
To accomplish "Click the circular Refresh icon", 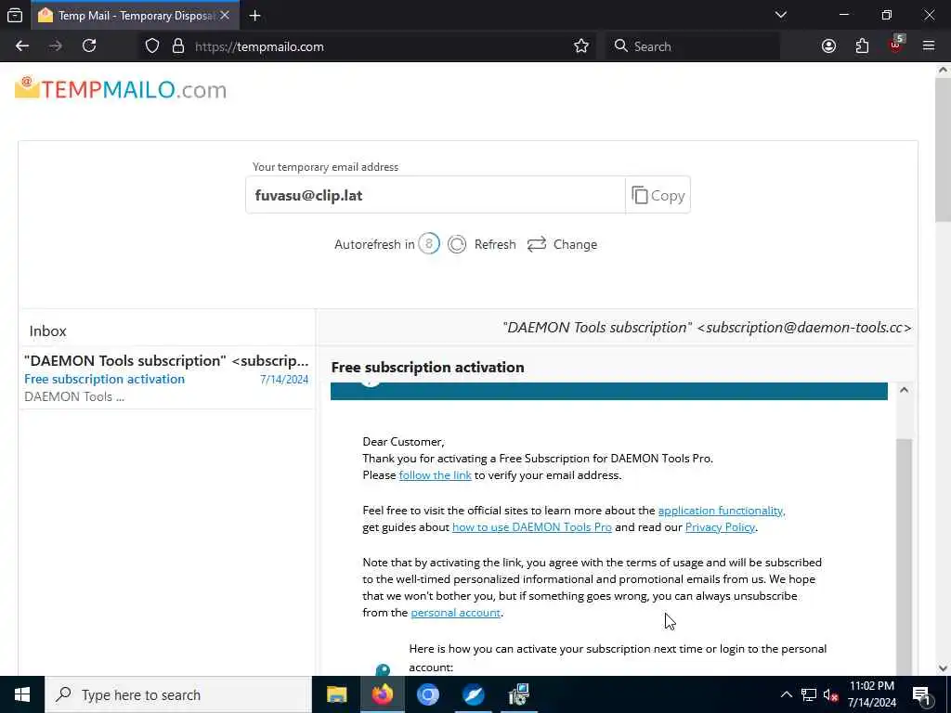I will tap(457, 244).
